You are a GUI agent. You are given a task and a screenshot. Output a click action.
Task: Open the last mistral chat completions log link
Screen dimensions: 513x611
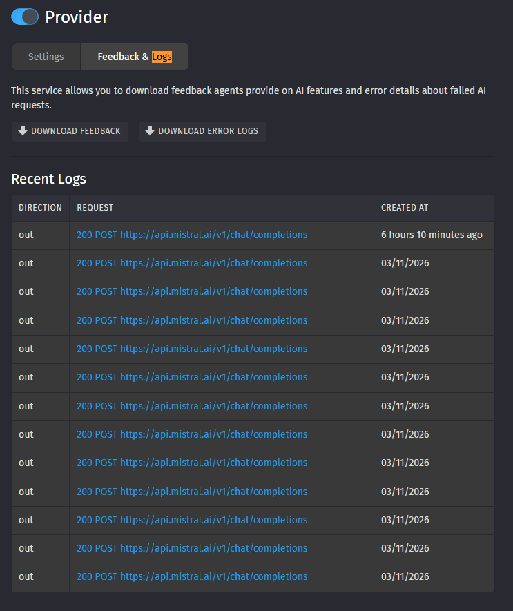click(x=192, y=576)
